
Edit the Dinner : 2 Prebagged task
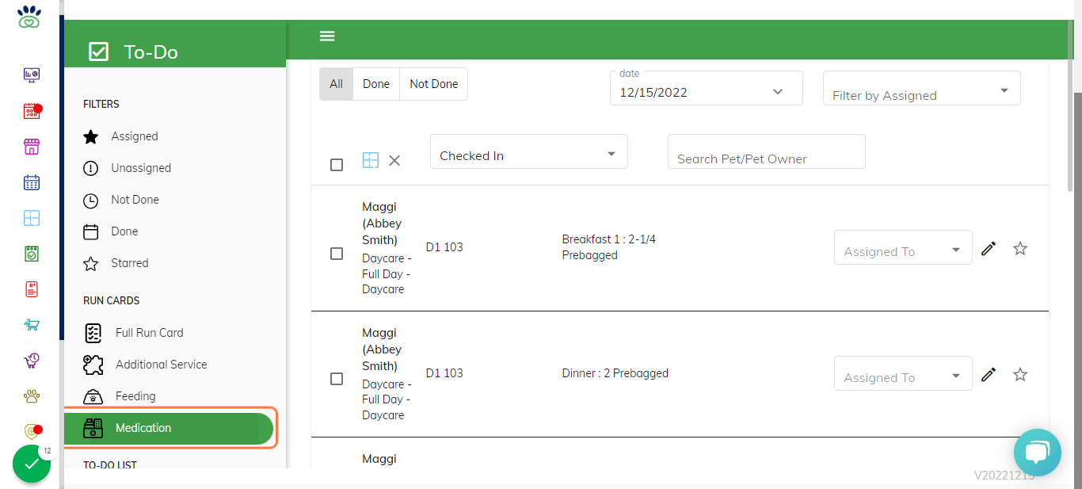tap(988, 375)
